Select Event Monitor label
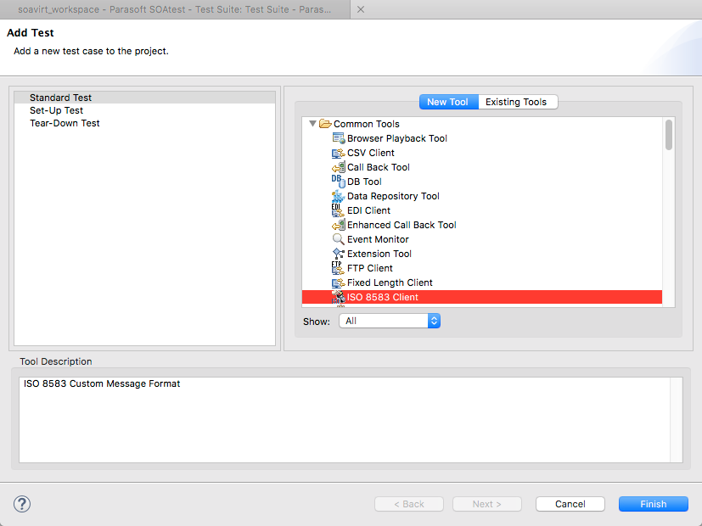 pyautogui.click(x=378, y=239)
